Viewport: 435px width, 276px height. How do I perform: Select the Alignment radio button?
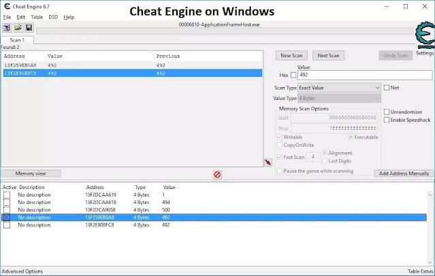(325, 153)
